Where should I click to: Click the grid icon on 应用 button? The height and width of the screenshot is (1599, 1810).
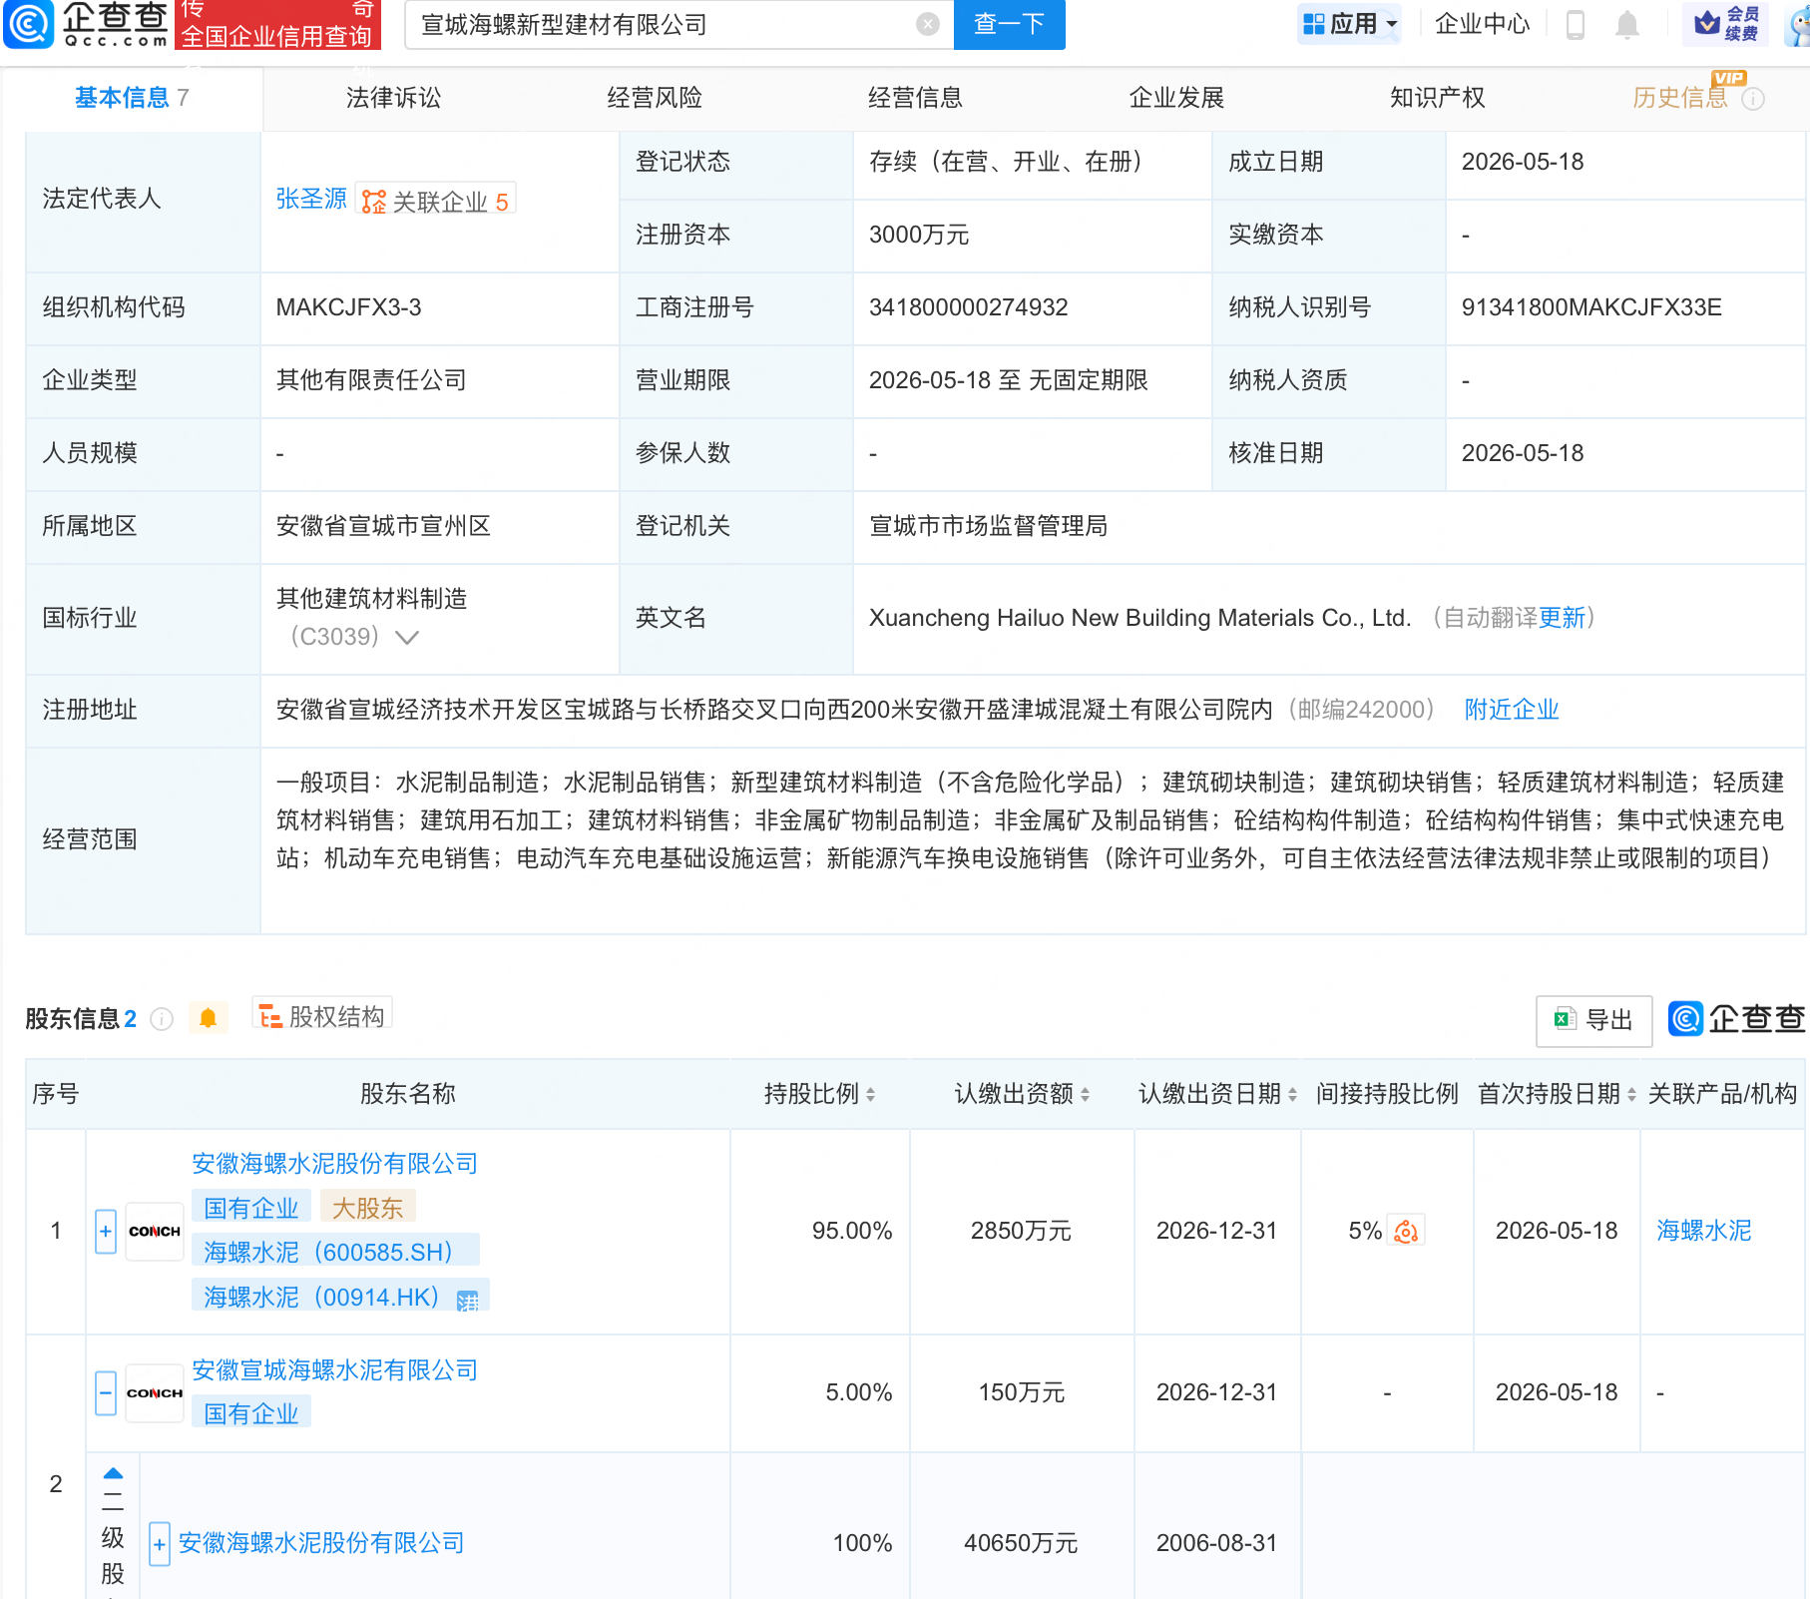point(1314,24)
